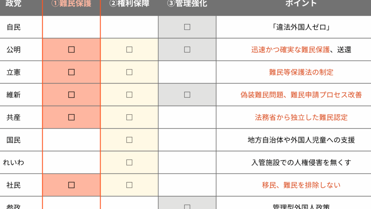
Task: Check the 自民 box under ③管理強化
Action: [187, 27]
